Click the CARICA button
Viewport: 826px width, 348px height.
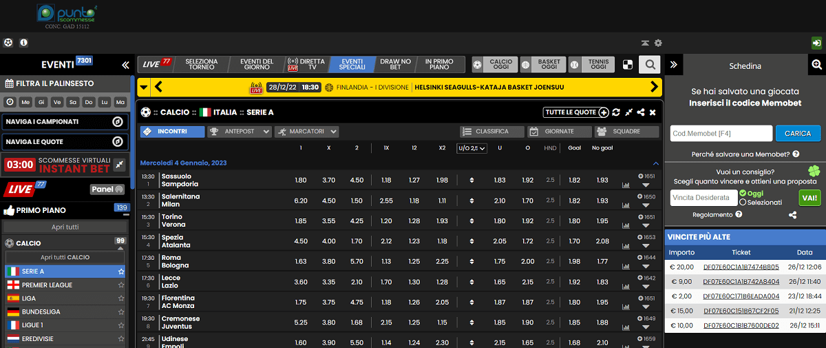pos(798,134)
